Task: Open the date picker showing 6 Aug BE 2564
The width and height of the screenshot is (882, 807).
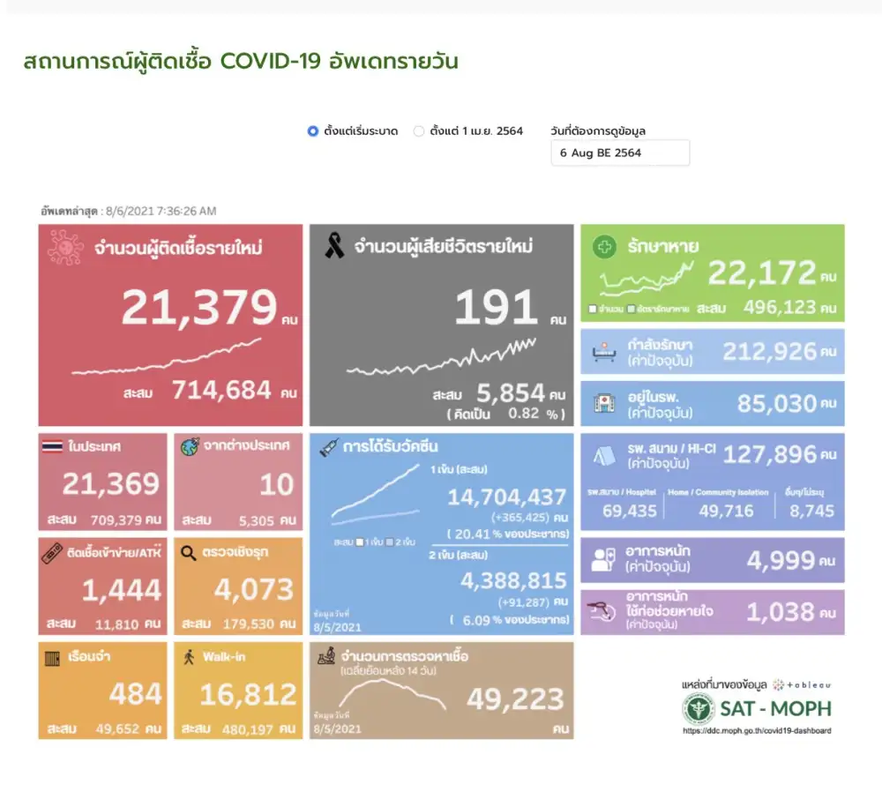Action: 620,153
